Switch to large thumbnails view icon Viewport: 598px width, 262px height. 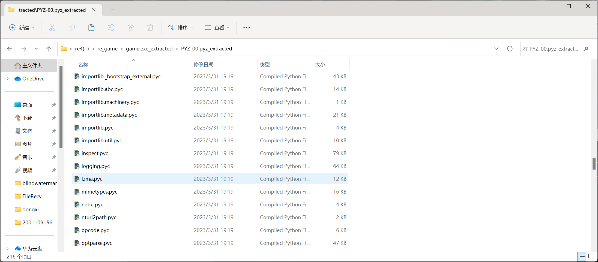pos(591,257)
